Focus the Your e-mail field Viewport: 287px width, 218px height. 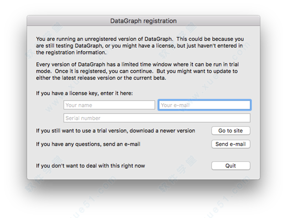tap(204, 105)
